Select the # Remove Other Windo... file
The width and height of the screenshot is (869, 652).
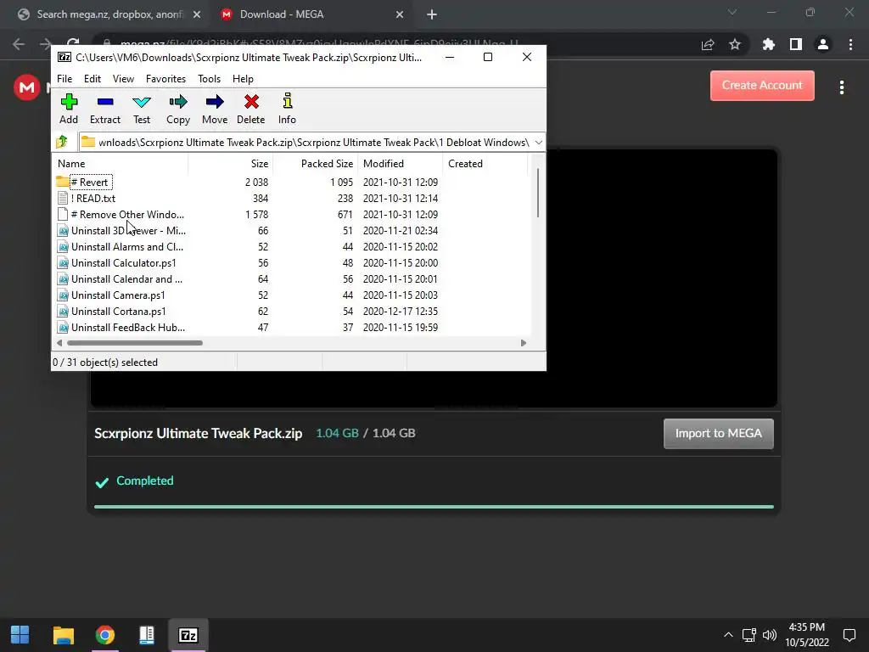click(127, 214)
